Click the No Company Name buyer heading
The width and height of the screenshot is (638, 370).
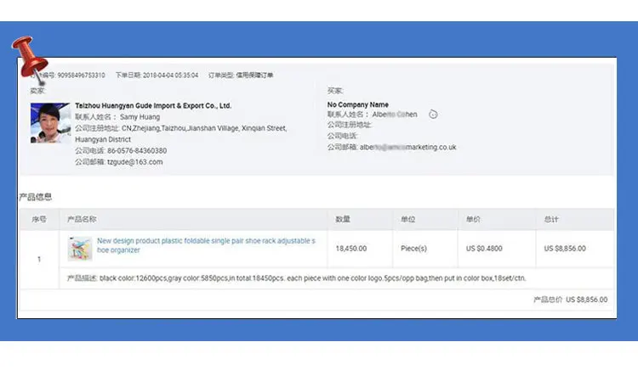(x=357, y=104)
